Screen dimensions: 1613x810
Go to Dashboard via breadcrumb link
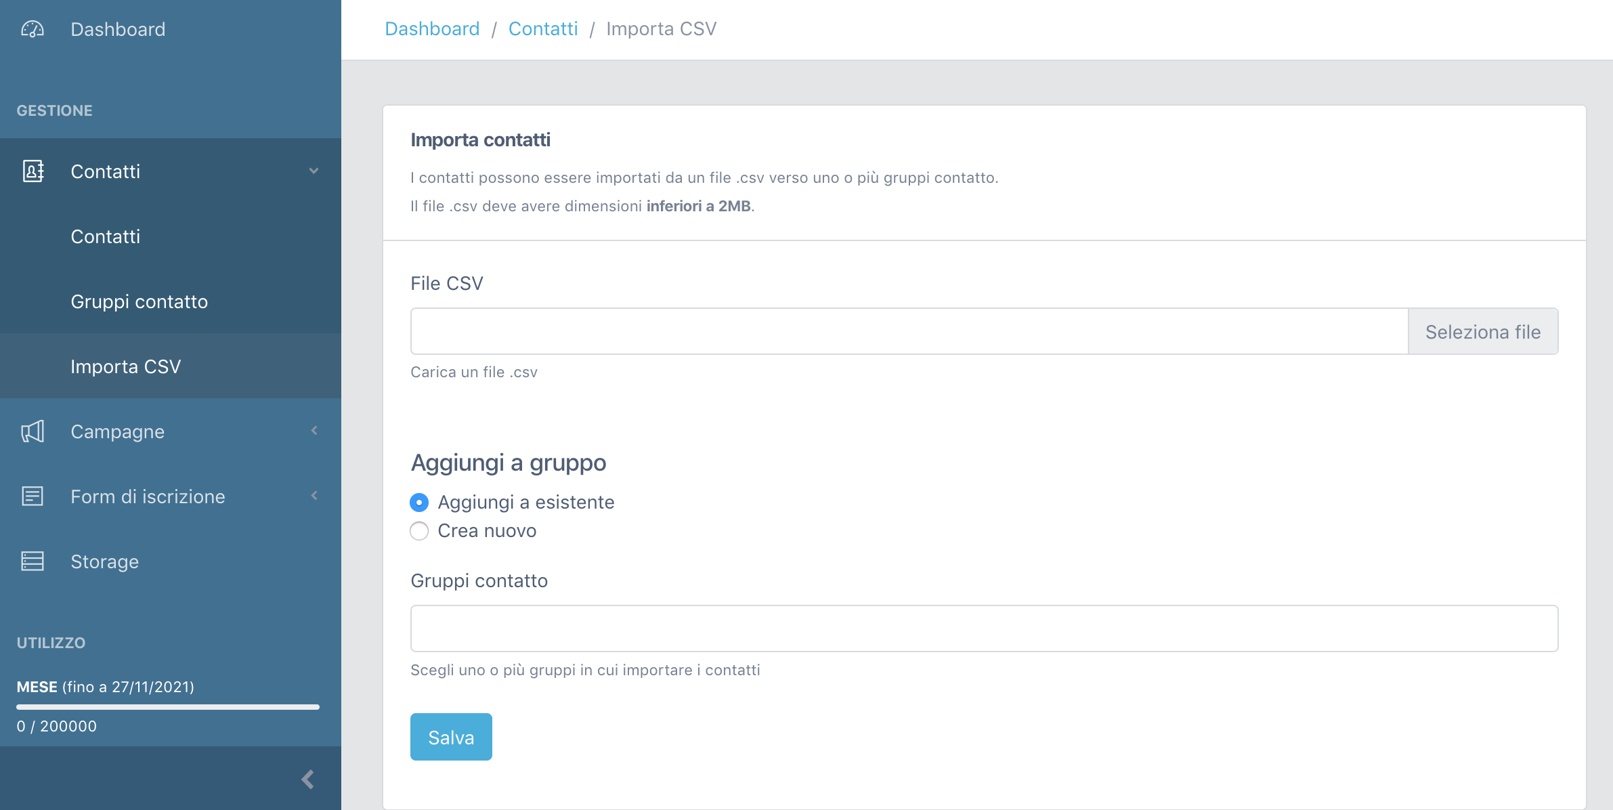click(x=432, y=29)
